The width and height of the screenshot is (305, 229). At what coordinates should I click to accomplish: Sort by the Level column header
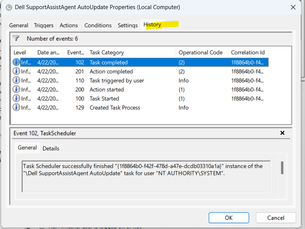tap(22, 52)
